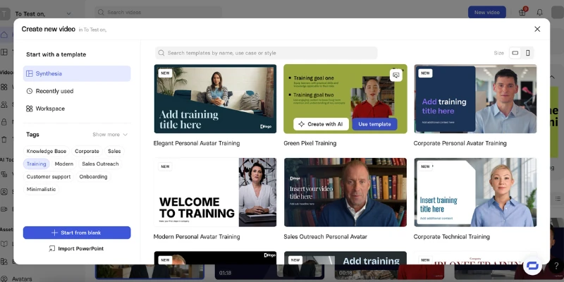Select portrait size icon

pos(527,53)
